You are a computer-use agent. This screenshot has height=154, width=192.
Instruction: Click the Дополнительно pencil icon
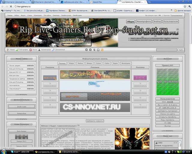(x=53, y=50)
